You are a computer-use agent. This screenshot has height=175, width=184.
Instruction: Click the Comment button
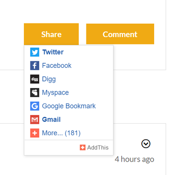click(120, 34)
